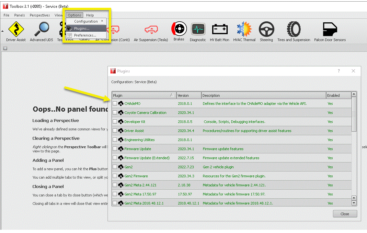Sort plugins by the Plugin column header
Viewport: 367px width, 233px height.
click(144, 95)
